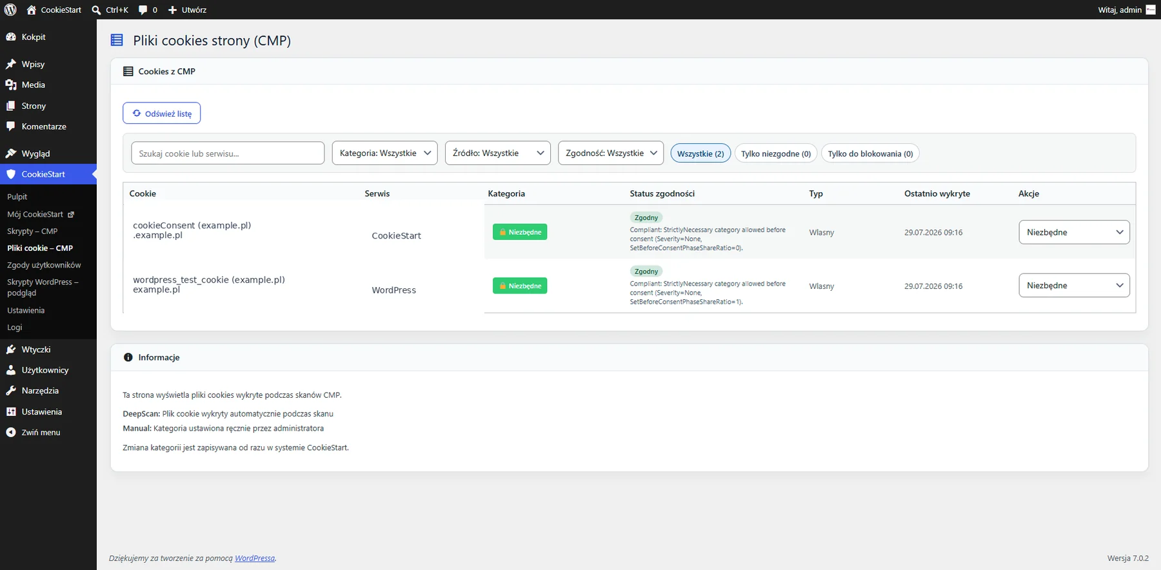Click the Komentarze bubble icon
This screenshot has width=1161, height=570.
tap(11, 126)
